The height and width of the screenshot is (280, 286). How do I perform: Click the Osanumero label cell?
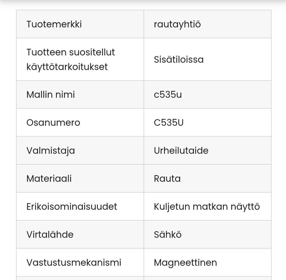pyautogui.click(x=53, y=123)
